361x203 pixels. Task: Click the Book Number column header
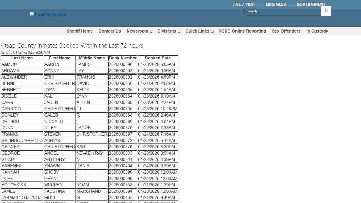[123, 58]
